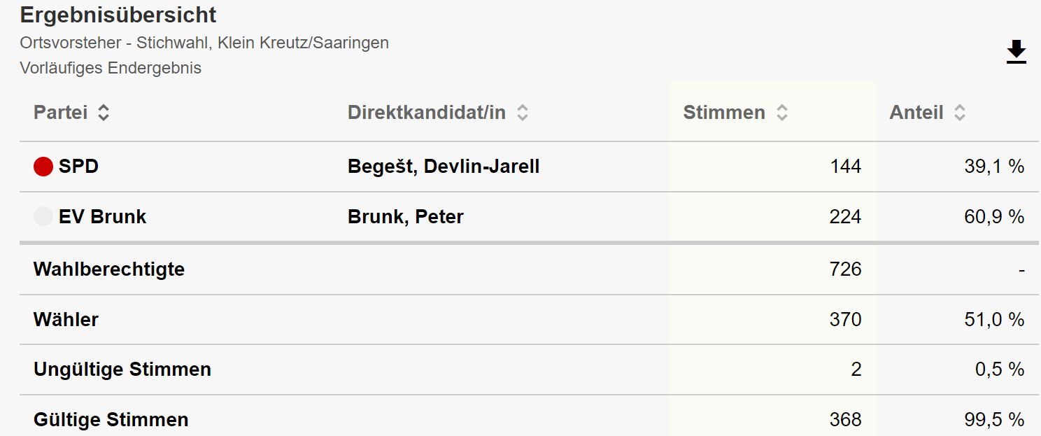Image resolution: width=1041 pixels, height=436 pixels.
Task: Select candidate Begešt, Devlin-Jarell
Action: click(444, 167)
